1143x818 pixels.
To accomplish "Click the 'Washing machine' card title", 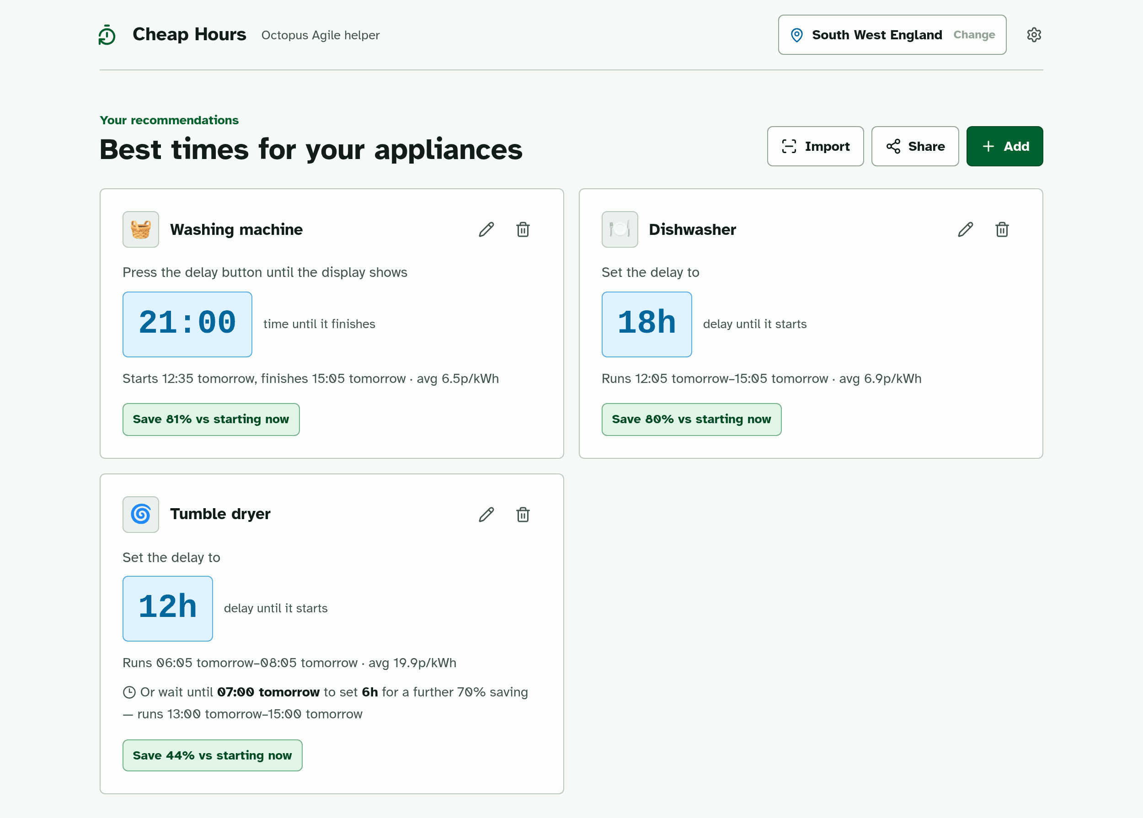I will (x=236, y=229).
